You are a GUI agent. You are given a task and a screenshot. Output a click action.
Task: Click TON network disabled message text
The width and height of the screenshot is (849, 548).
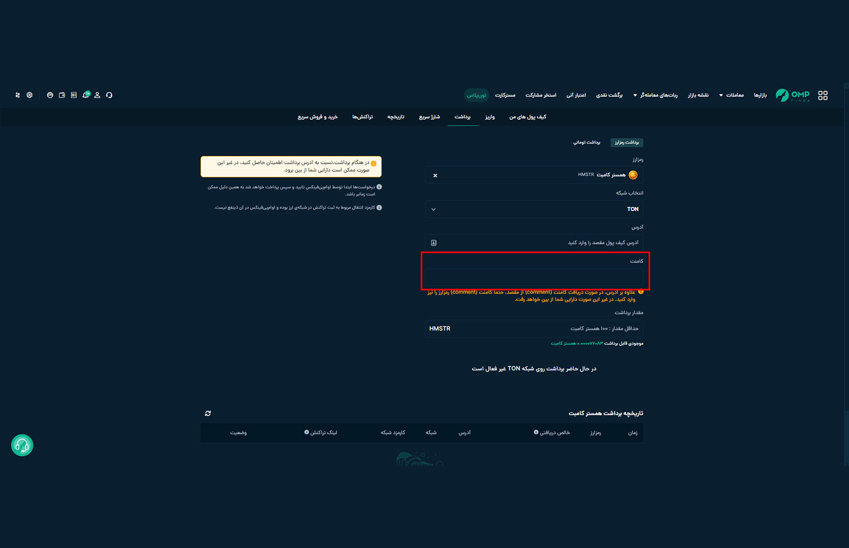pos(534,369)
